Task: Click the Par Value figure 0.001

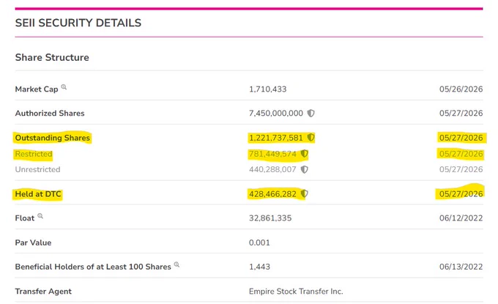Action: (259, 242)
